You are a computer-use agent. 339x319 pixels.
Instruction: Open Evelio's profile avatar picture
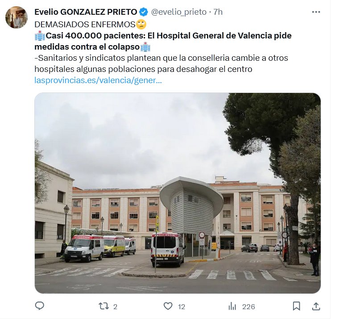[x=17, y=17]
